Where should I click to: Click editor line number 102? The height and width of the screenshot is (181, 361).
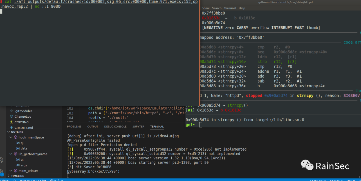(x=70, y=108)
